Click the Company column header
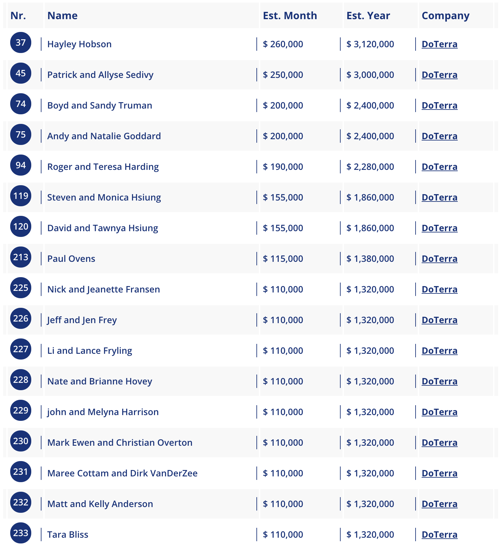502x546 pixels. [446, 15]
